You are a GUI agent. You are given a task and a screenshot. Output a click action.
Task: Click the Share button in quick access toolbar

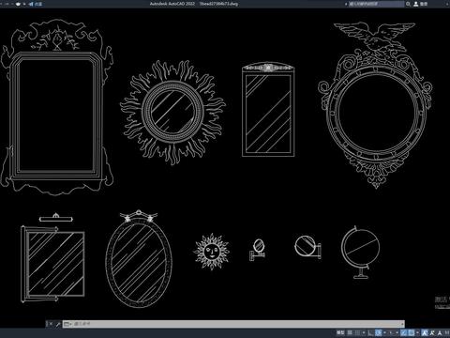click(36, 4)
